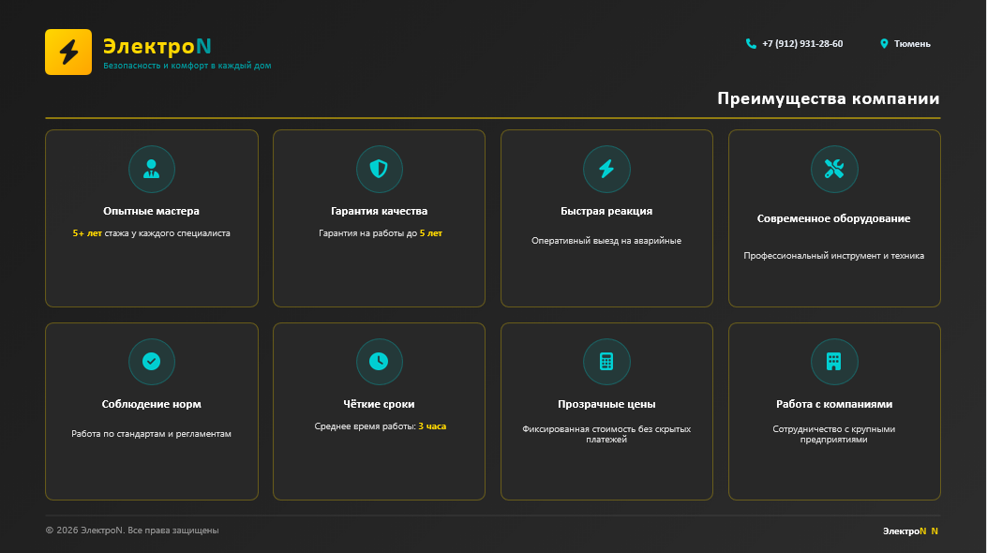Click the Опытные мастера heading
Viewport: 987px width, 553px height.
(x=151, y=211)
